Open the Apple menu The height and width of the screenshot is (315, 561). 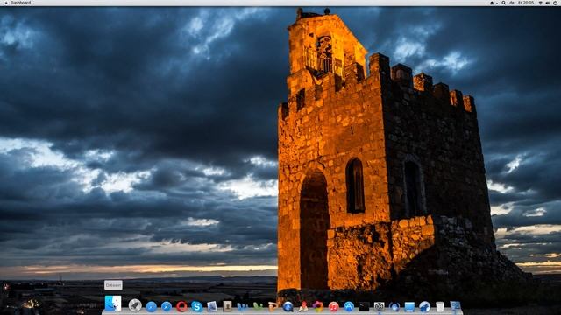(5, 3)
